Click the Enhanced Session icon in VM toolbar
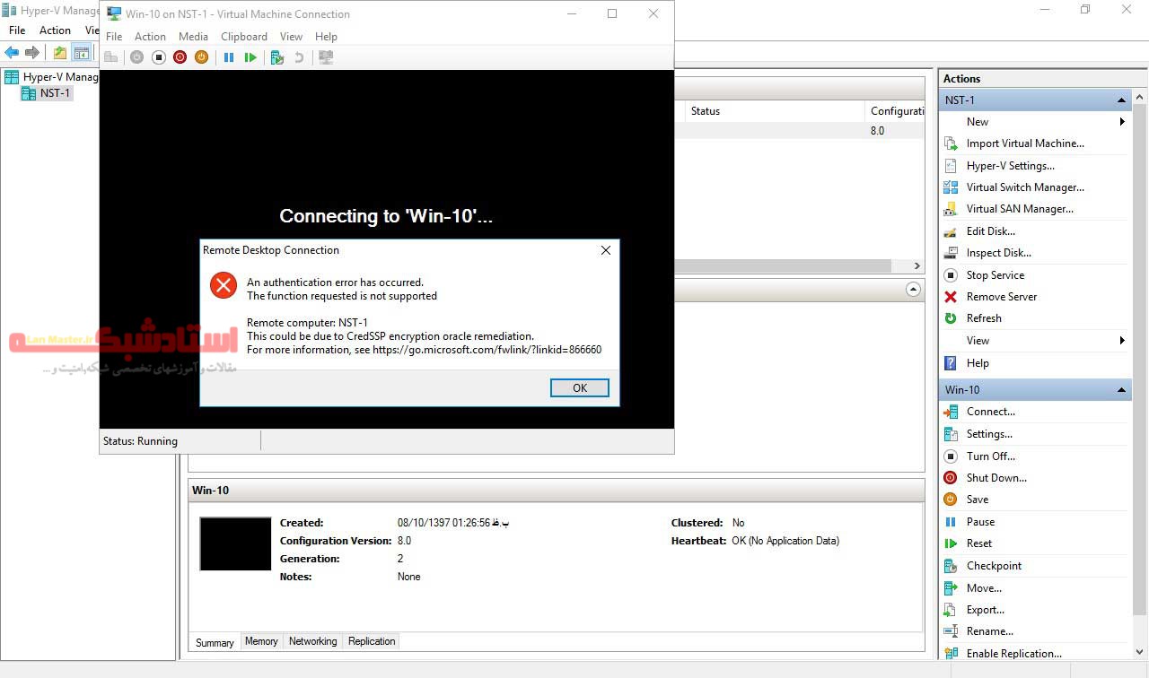Image resolution: width=1149 pixels, height=678 pixels. pyautogui.click(x=326, y=57)
